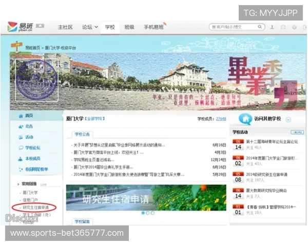Expand the 论坛 dropdown in the navigation
This screenshot has height=246, width=308.
click(97, 27)
